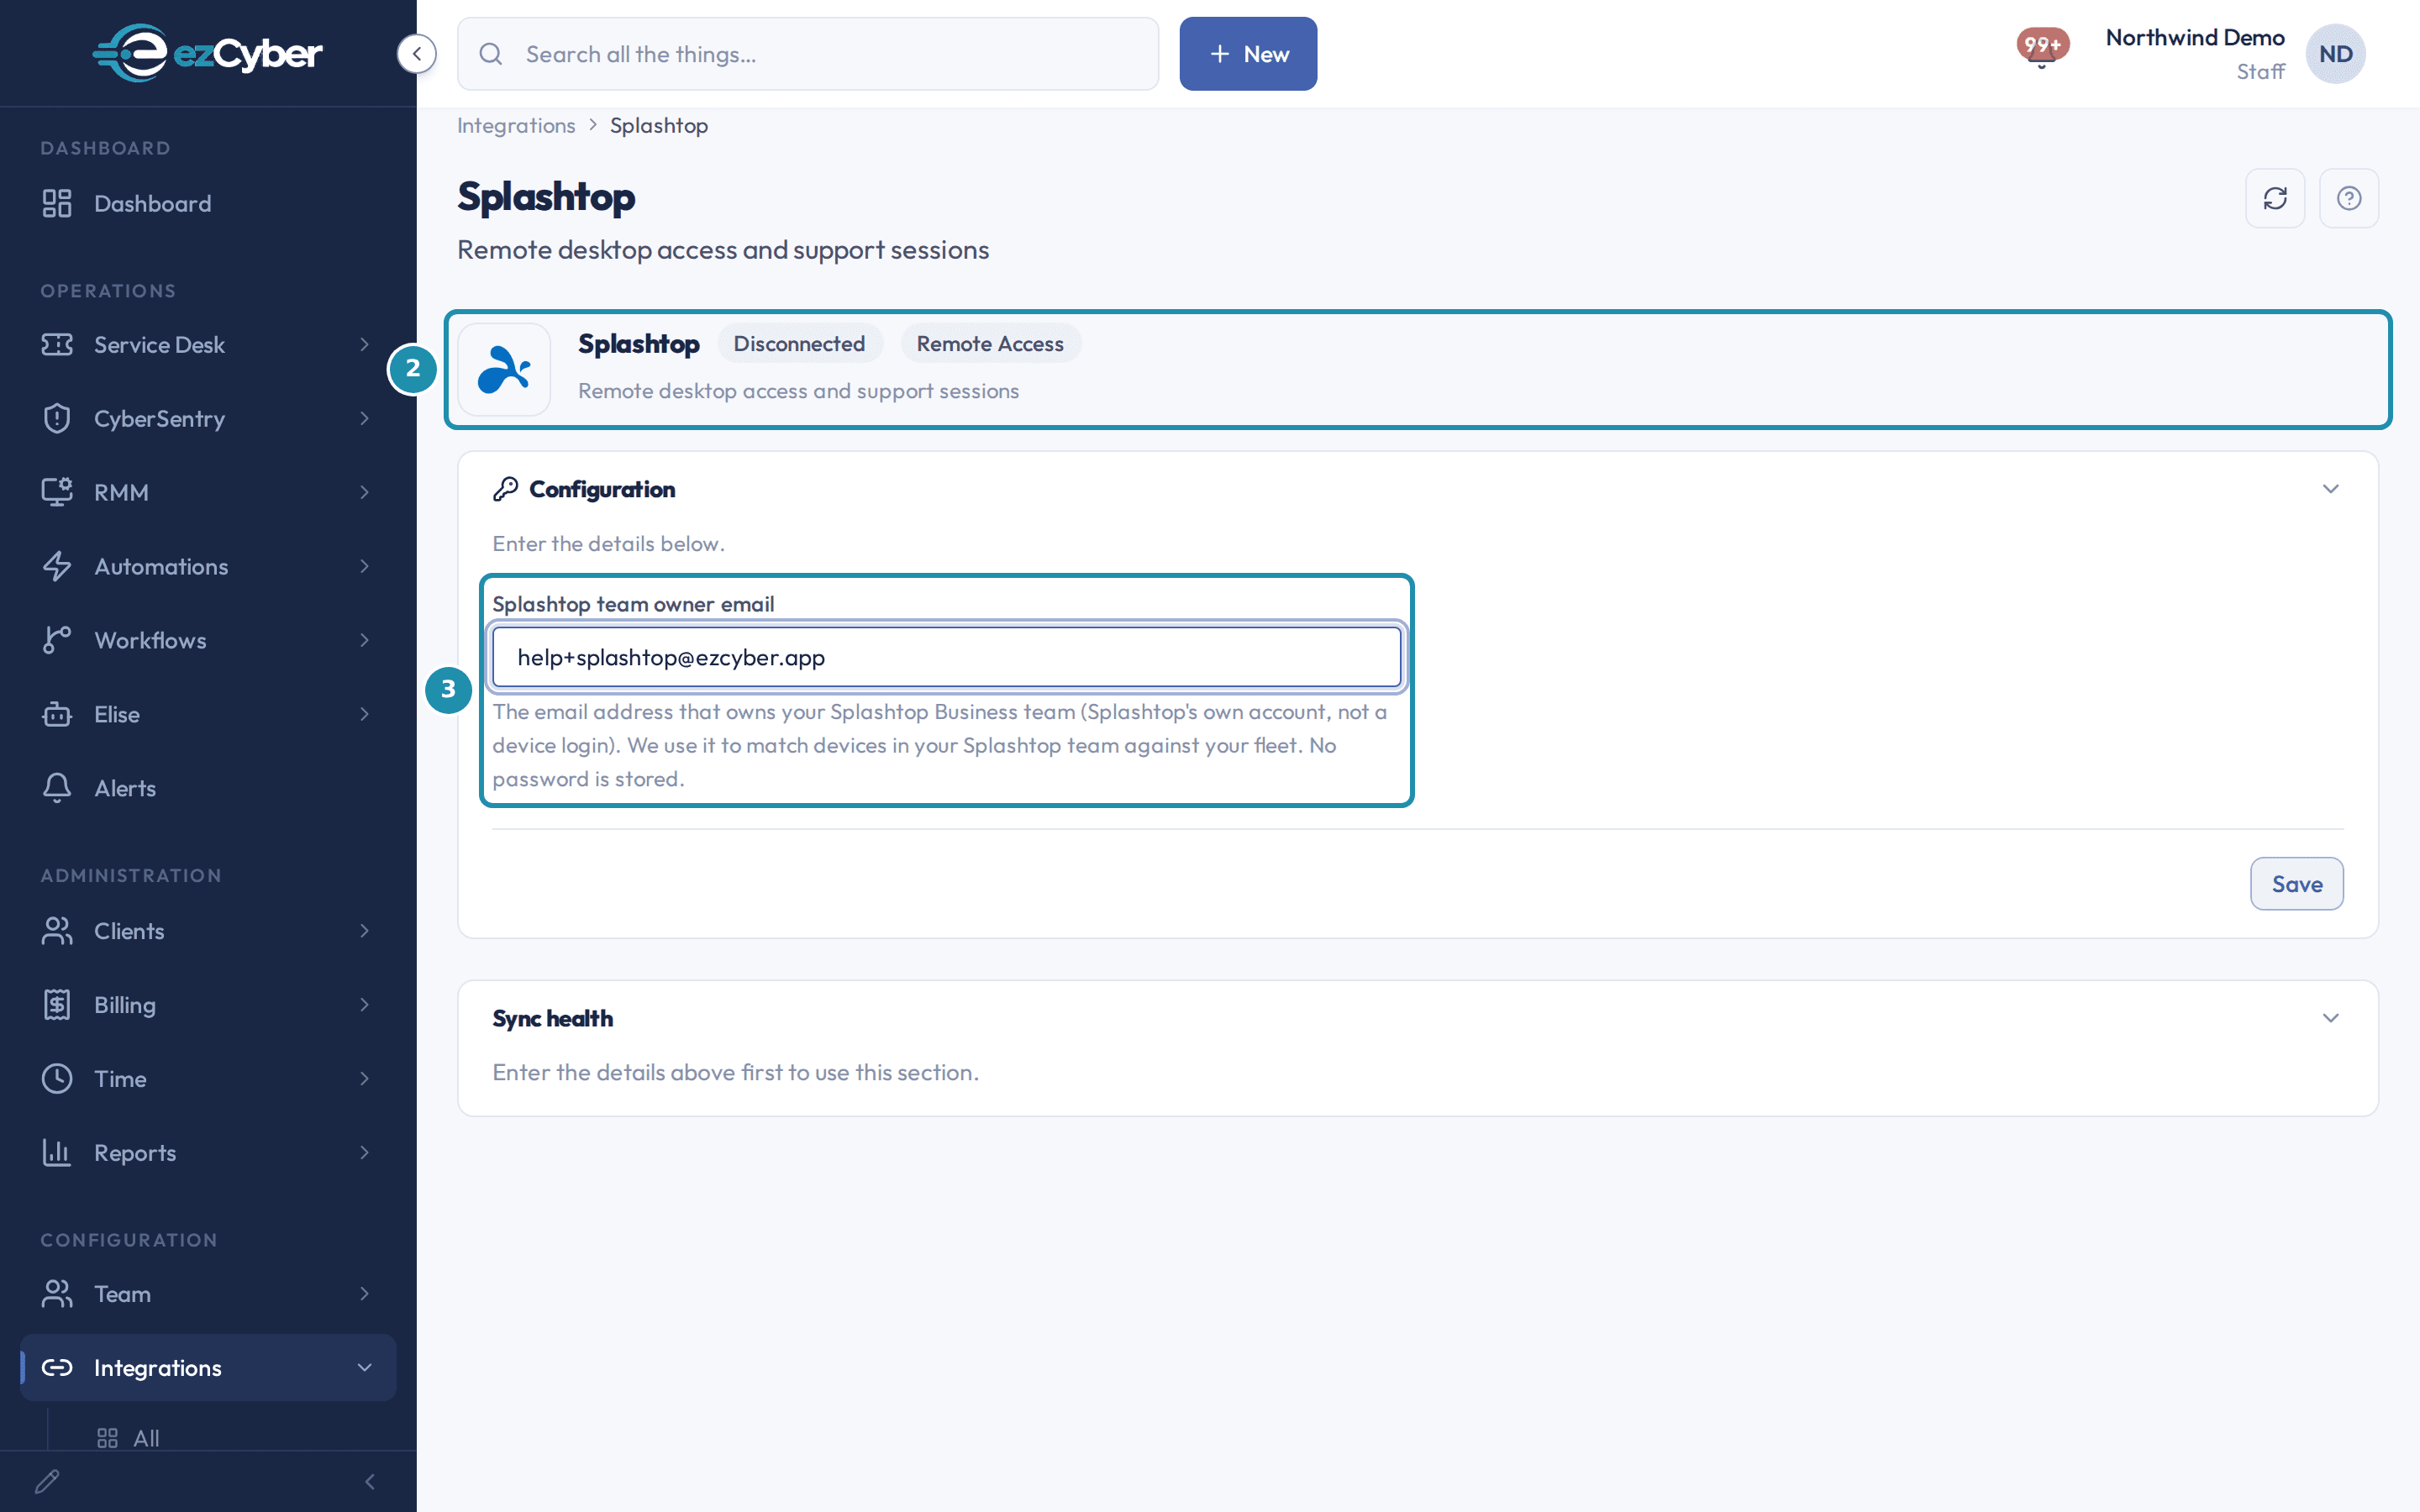Open the Service Desk menu item
The image size is (2420, 1512).
208,345
